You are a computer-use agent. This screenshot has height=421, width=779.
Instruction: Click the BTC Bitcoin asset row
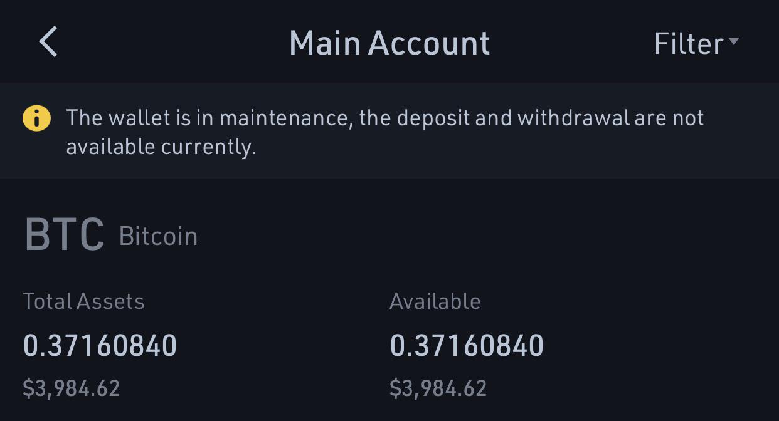pos(110,235)
